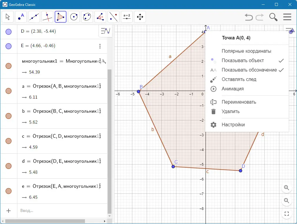Click the horizontal scrollbar right arrow

(105, 221)
